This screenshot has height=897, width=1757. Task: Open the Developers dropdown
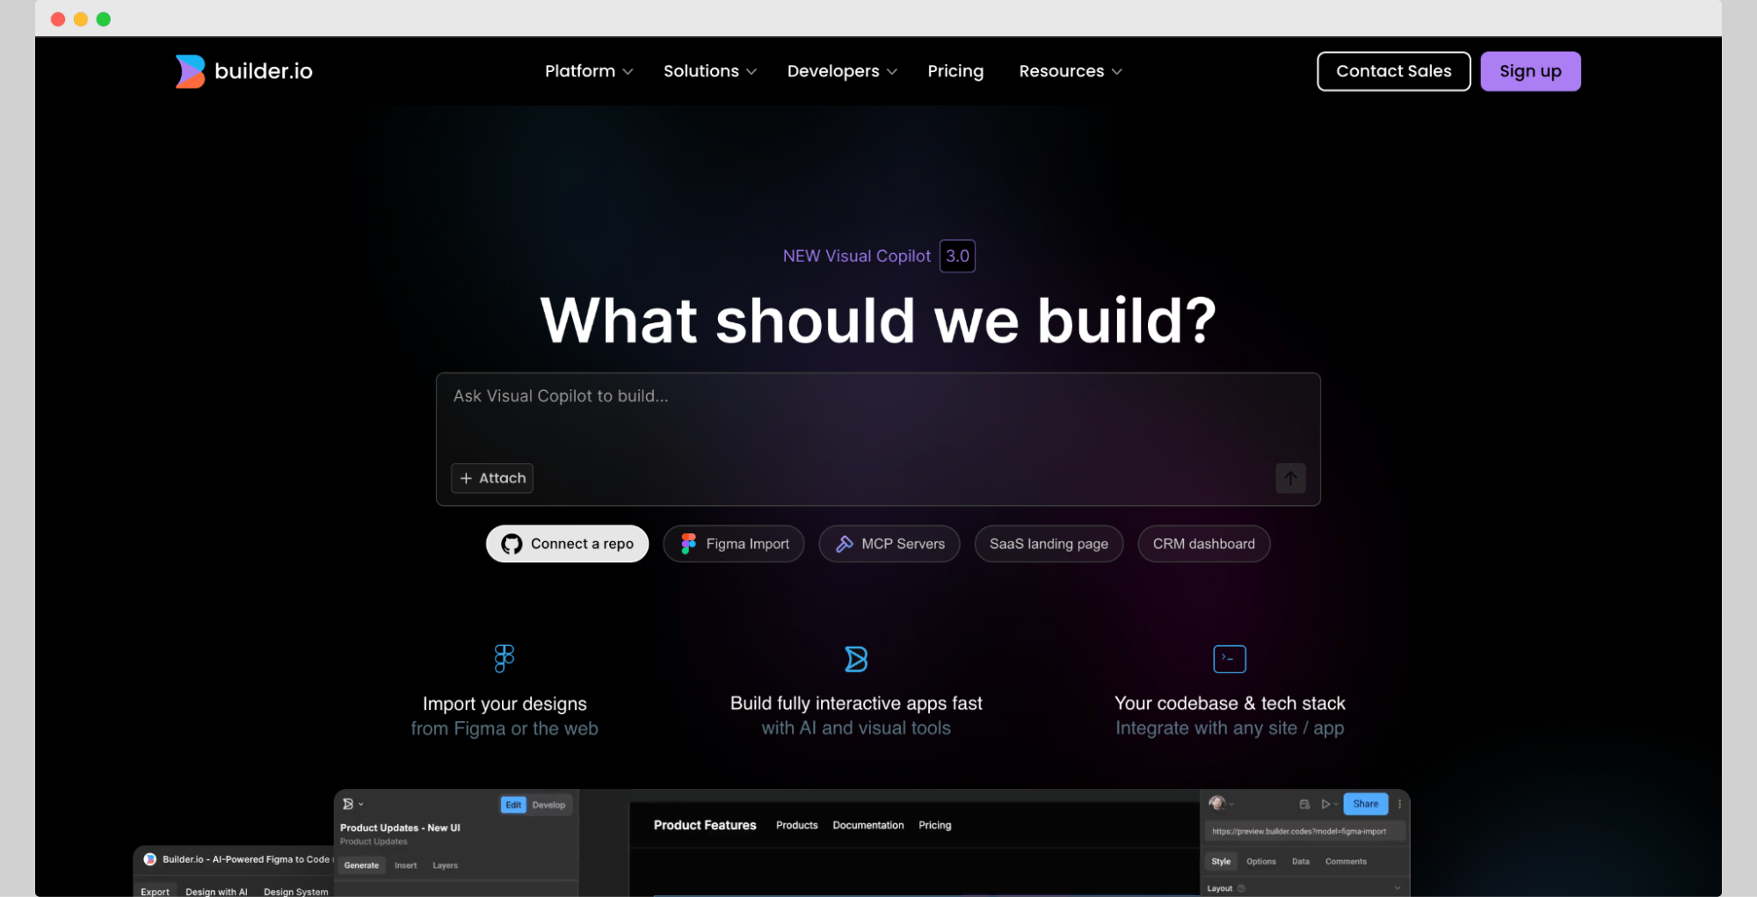pos(842,71)
